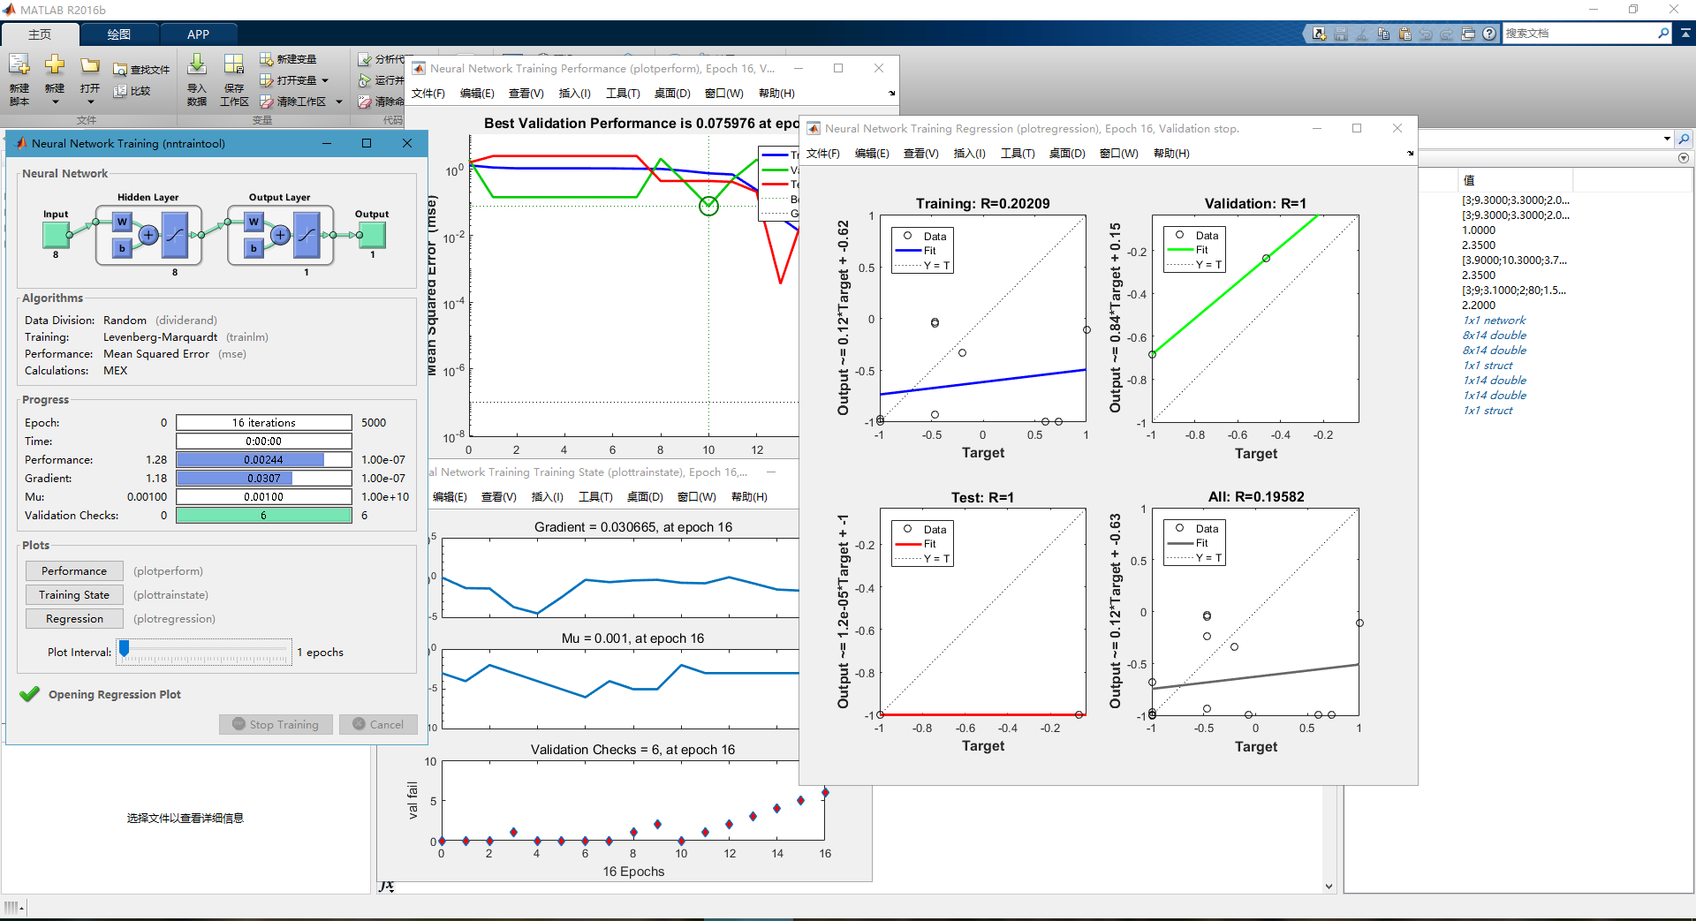
Task: Click the 查找文件 find files icon
Action: (x=121, y=70)
